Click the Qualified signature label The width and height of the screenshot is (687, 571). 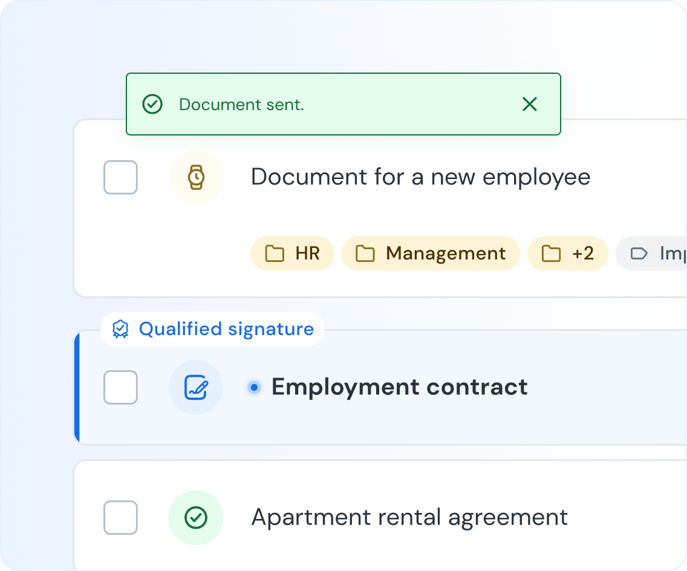click(x=226, y=330)
